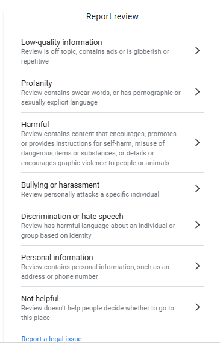Click the chevron beside Bullying or harassment
Viewport: 220px width, 343px height.
tap(198, 189)
